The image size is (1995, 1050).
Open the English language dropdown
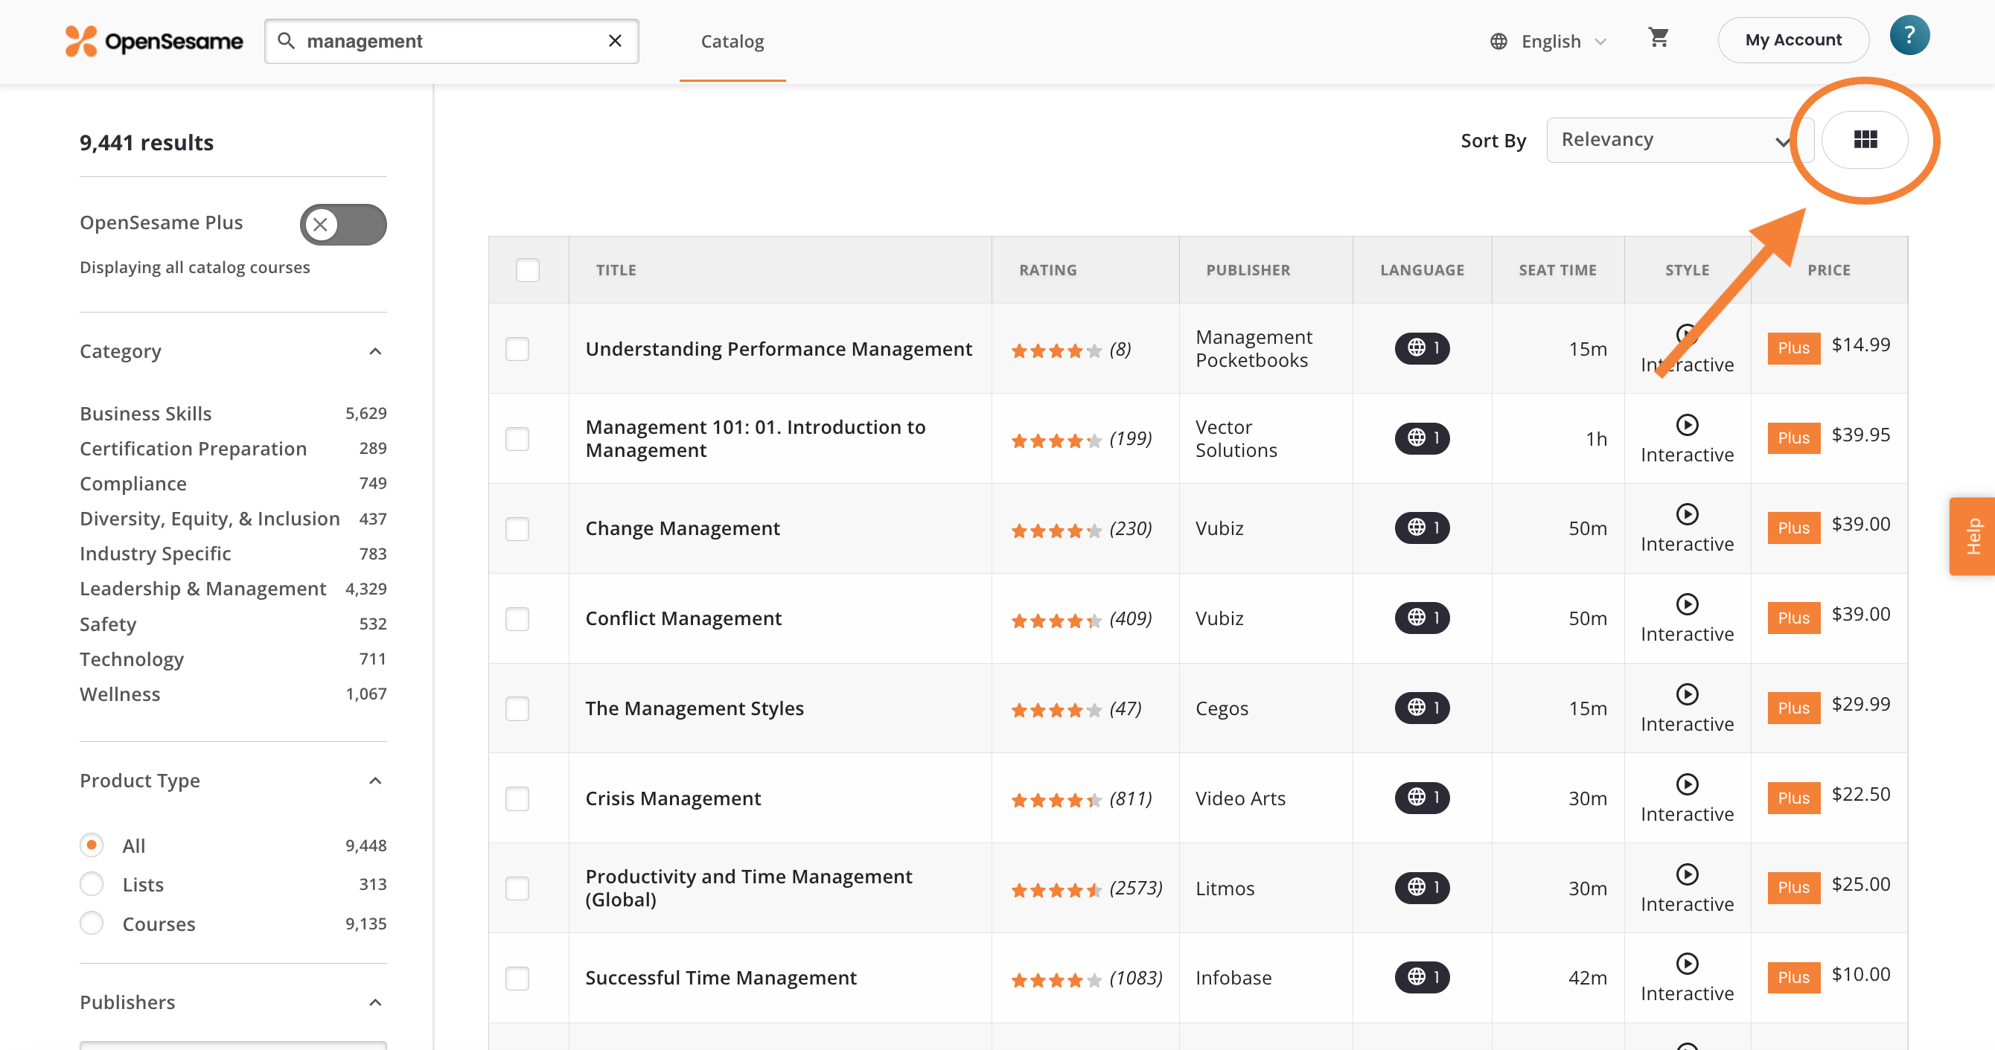(1549, 41)
